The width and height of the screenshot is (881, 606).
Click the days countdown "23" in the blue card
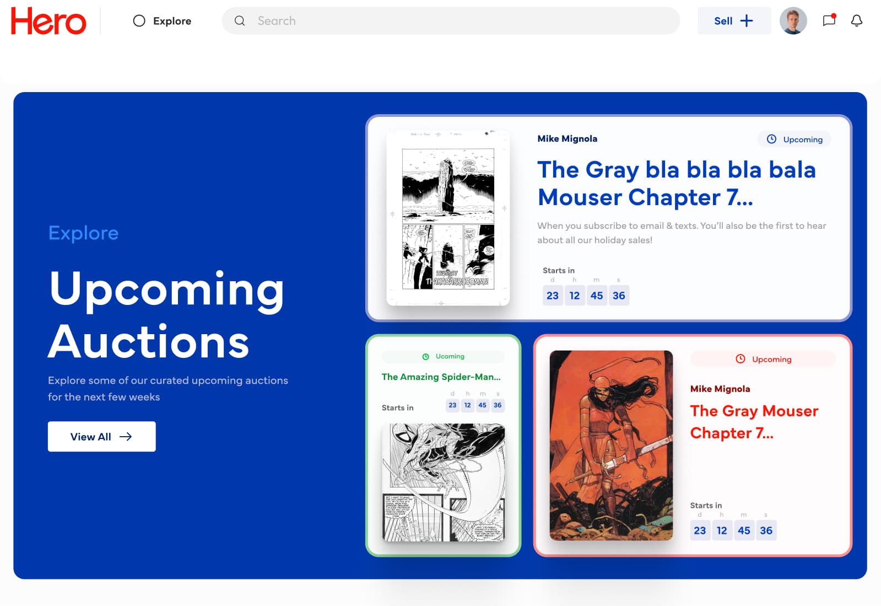click(x=553, y=296)
